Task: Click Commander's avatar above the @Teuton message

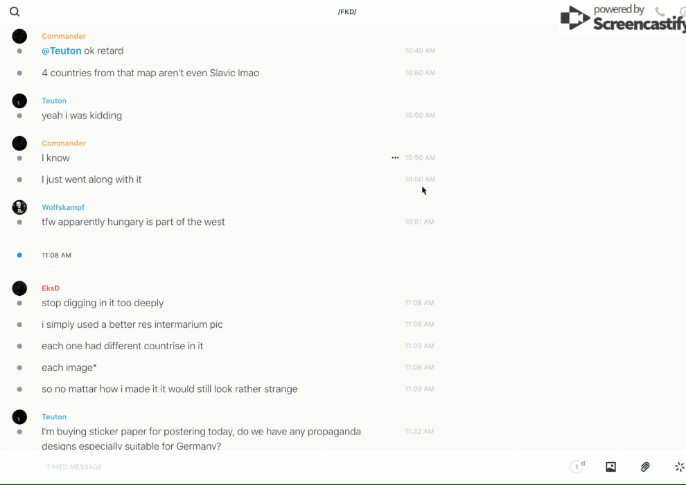Action: pyautogui.click(x=19, y=36)
